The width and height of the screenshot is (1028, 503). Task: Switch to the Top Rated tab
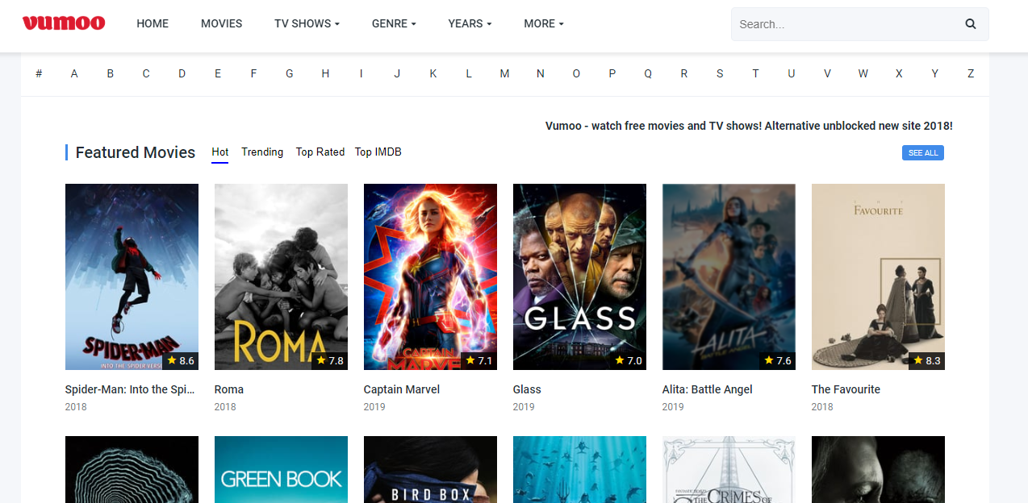pyautogui.click(x=320, y=152)
